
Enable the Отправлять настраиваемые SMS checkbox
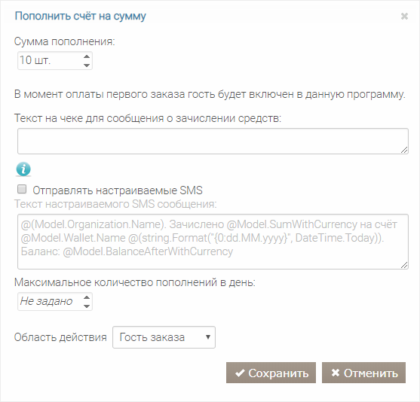tap(22, 189)
